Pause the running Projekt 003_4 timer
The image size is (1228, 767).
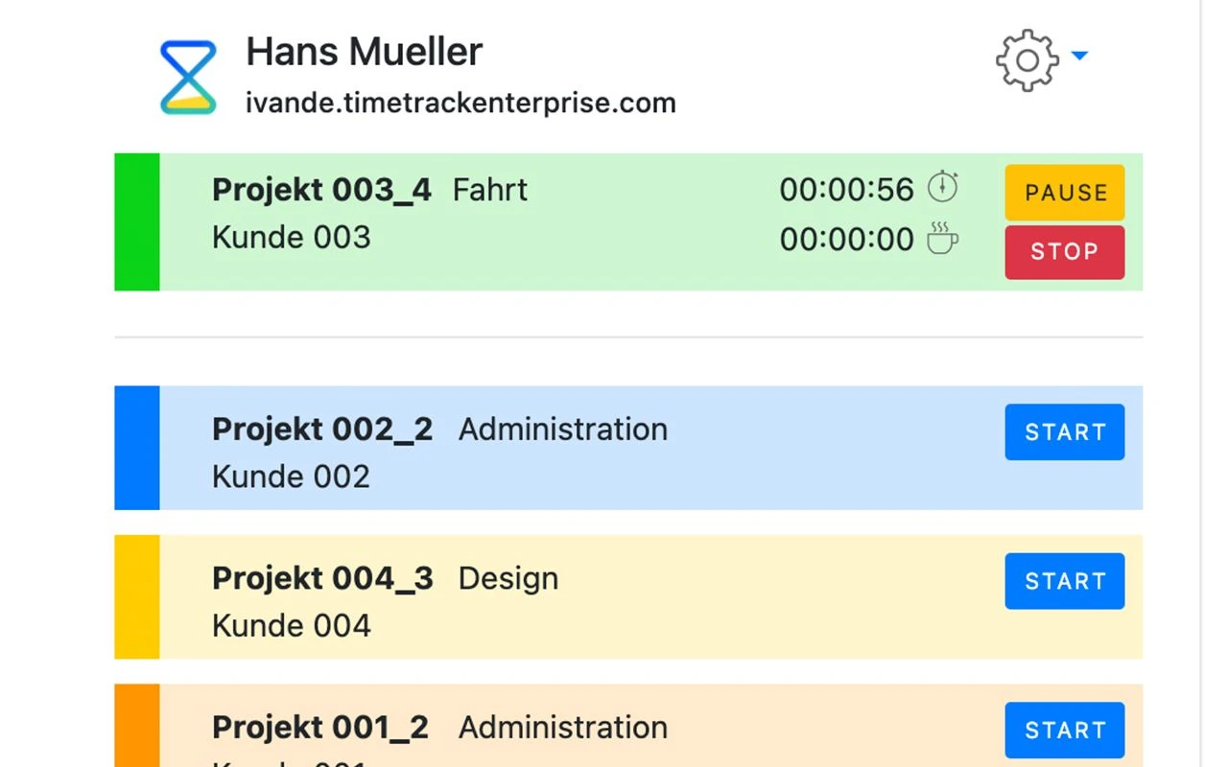coord(1064,193)
